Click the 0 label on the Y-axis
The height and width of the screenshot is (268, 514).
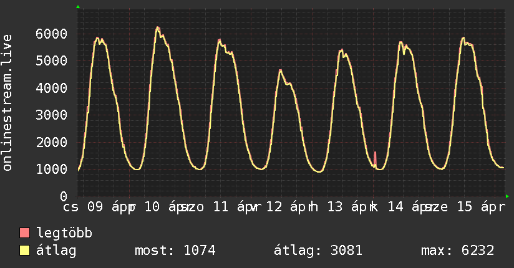pyautogui.click(x=64, y=196)
